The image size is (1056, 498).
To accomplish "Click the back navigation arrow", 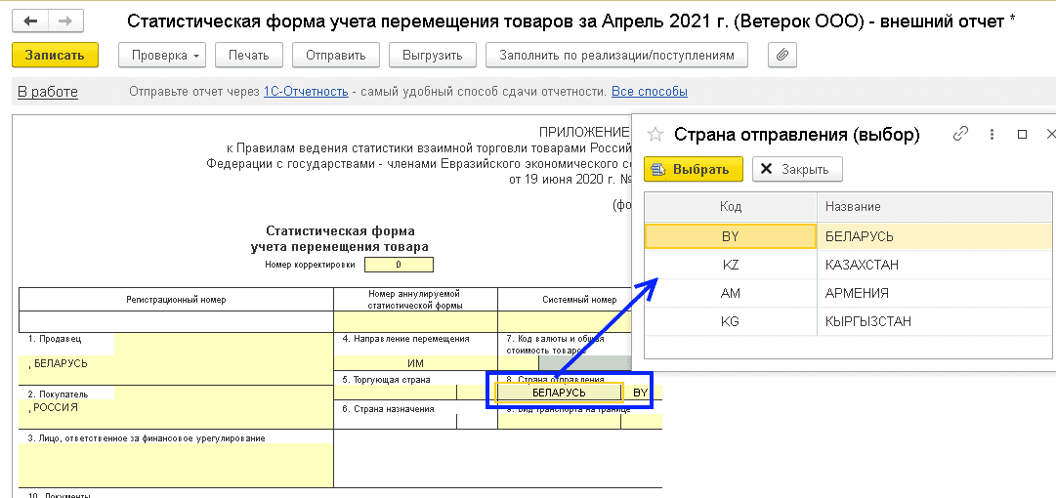I will (x=30, y=21).
